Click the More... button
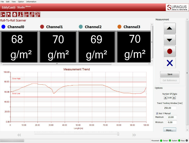This screenshot has width=189, height=143. pyautogui.click(x=170, y=130)
